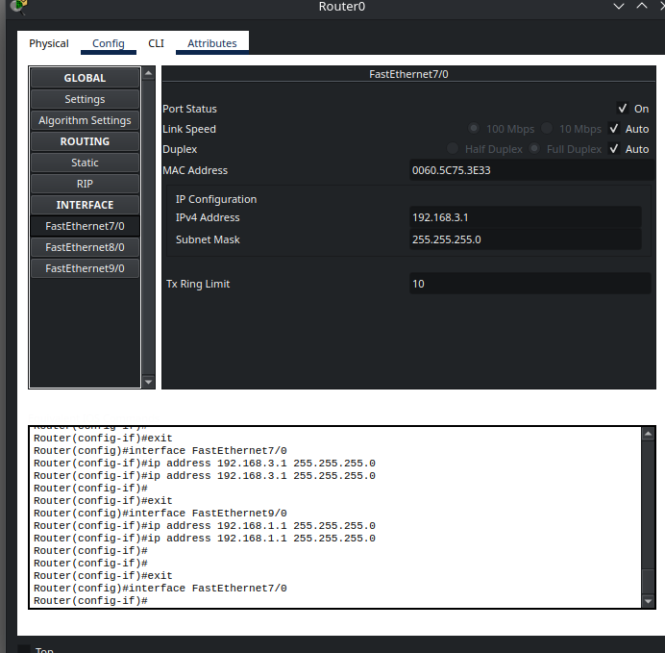Uncheck the Duplex Auto checkbox
665x653 pixels.
(x=614, y=149)
